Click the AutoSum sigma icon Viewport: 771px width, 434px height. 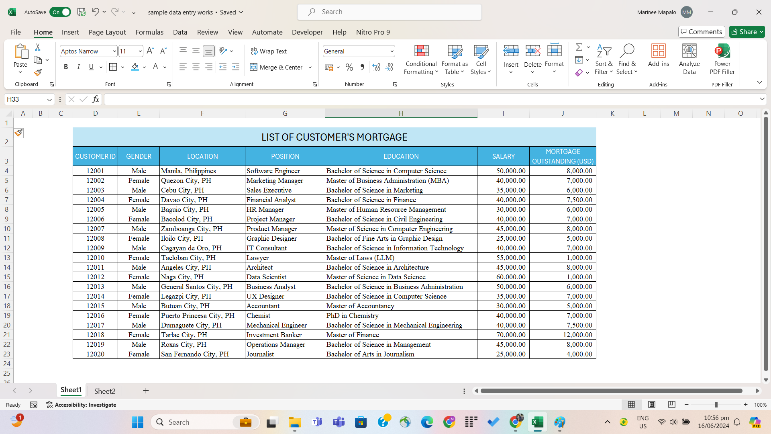pos(579,47)
